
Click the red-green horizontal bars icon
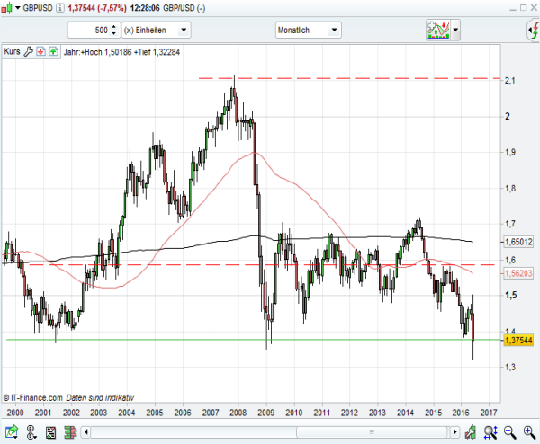pyautogui.click(x=70, y=432)
